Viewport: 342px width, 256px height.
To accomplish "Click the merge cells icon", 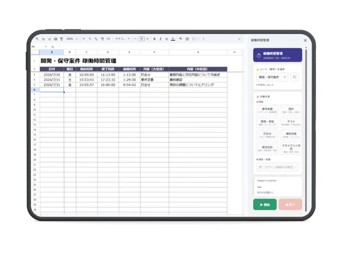I will point(194,39).
